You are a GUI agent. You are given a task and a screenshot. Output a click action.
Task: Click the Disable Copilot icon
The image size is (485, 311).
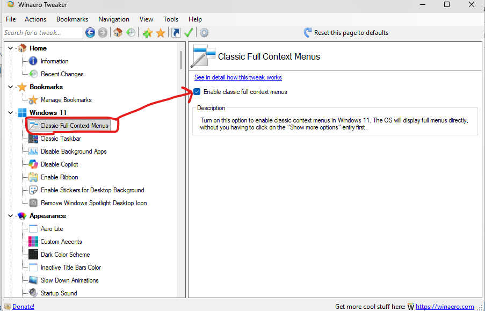33,164
